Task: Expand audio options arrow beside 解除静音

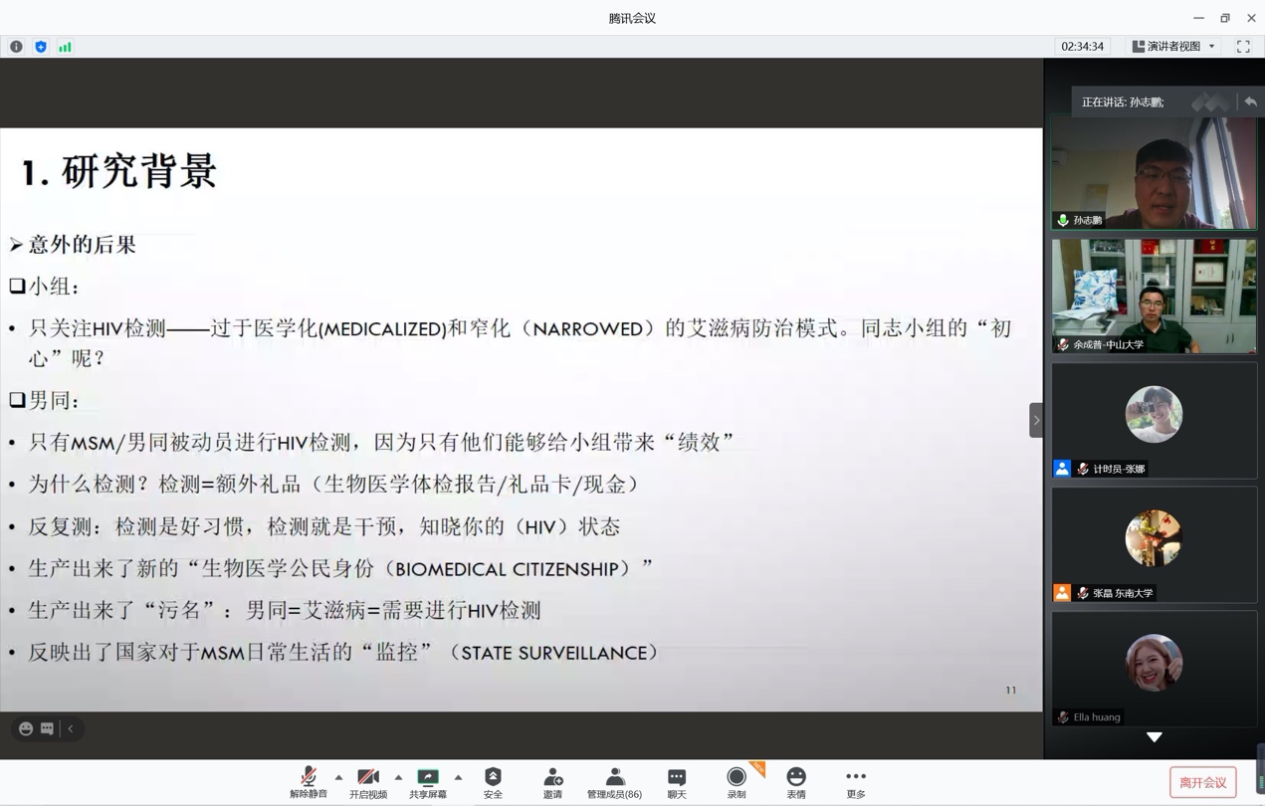Action: click(339, 777)
